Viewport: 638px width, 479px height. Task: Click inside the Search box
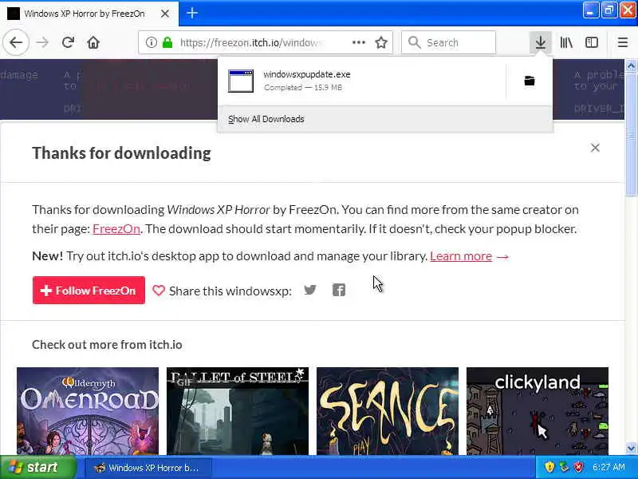pyautogui.click(x=448, y=42)
